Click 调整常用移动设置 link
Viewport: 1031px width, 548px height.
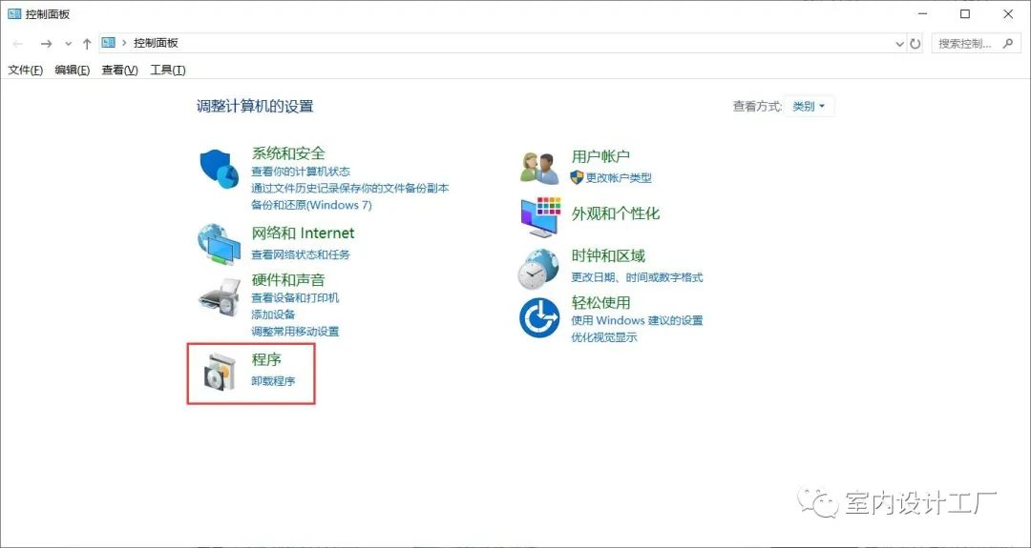(x=295, y=332)
